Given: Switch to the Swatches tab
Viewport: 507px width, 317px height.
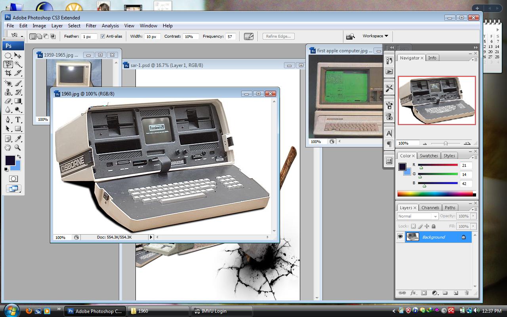Looking at the screenshot, I should [x=429, y=156].
